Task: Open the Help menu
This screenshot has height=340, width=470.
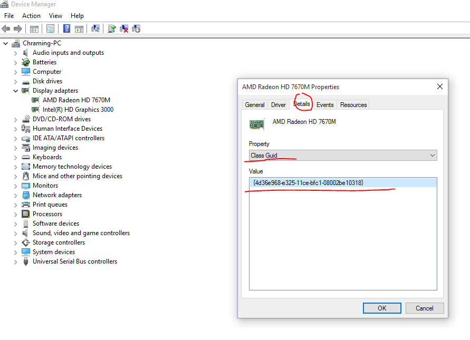Action: [x=77, y=16]
